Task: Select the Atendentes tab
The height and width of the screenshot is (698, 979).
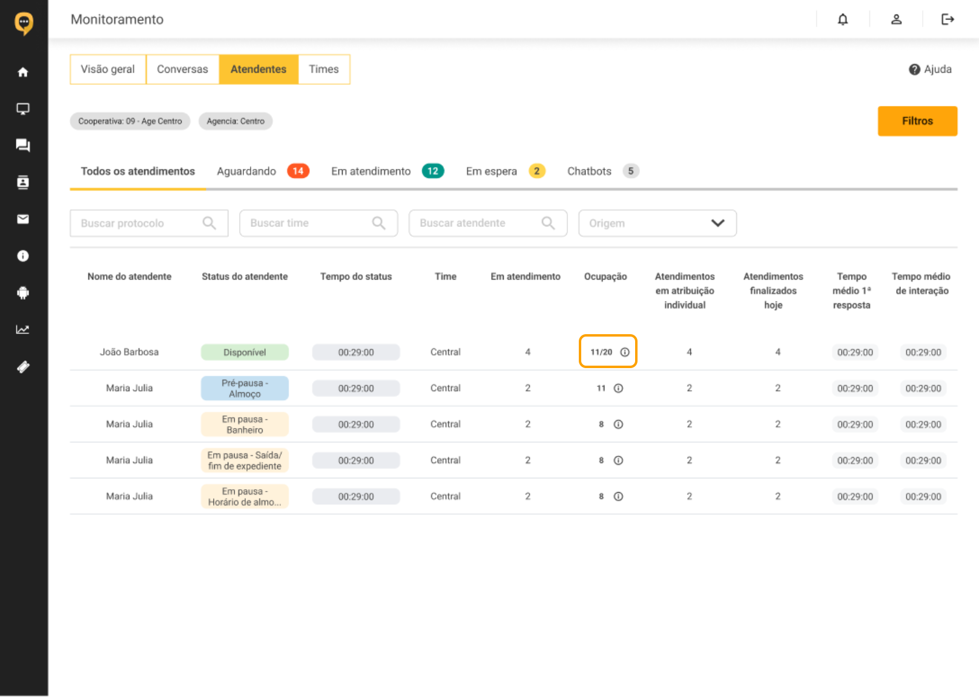Action: 259,70
